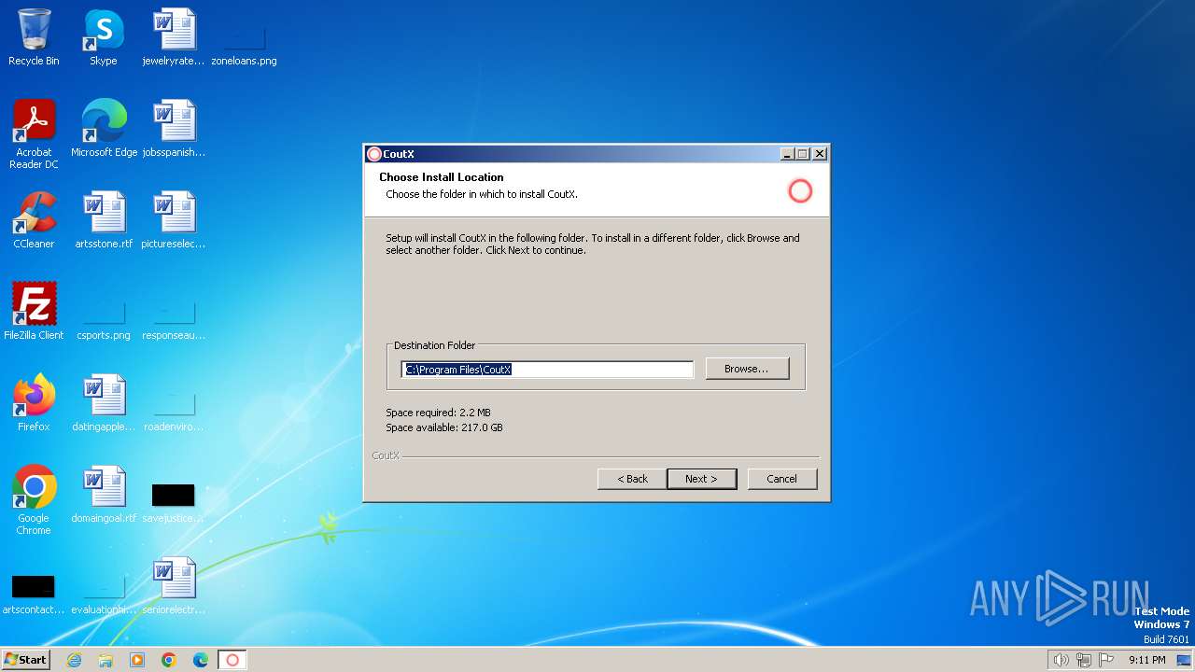Open the network tray icon
The height and width of the screenshot is (672, 1195).
(1084, 660)
